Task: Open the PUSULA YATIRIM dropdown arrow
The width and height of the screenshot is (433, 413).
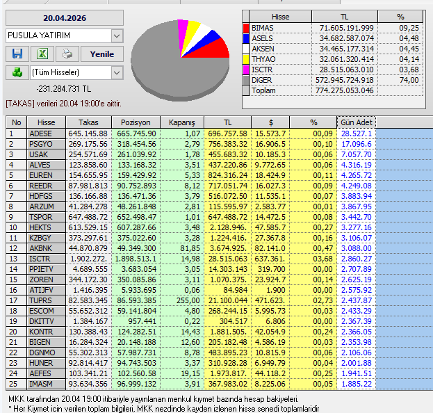Action: coord(117,35)
